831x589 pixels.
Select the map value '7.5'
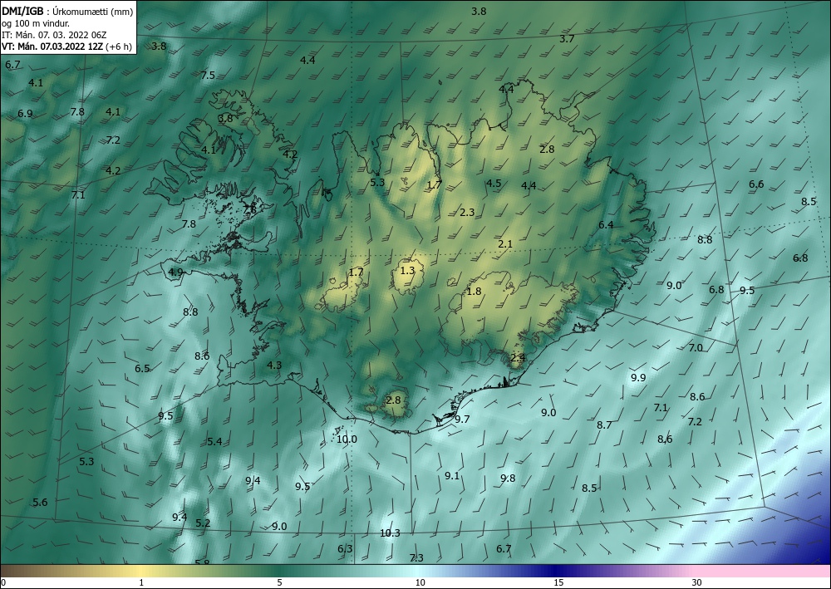pos(209,76)
